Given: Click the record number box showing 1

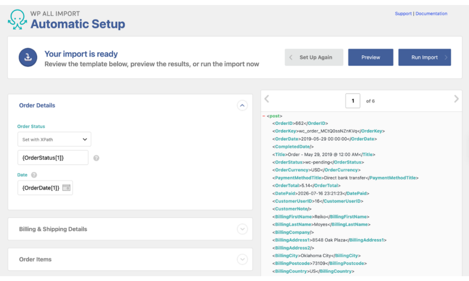Looking at the screenshot, I should coord(353,101).
